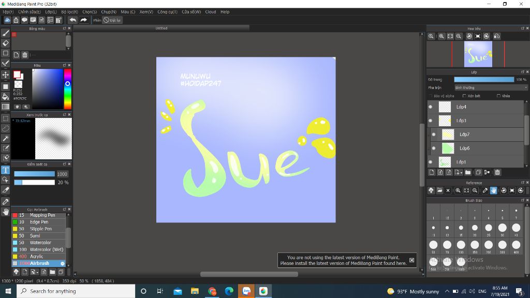Clear the Reference image with X icon
This screenshot has width=530, height=298.
[x=448, y=190]
